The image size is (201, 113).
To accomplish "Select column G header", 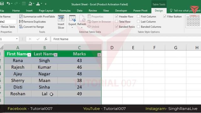I will coord(176,48).
